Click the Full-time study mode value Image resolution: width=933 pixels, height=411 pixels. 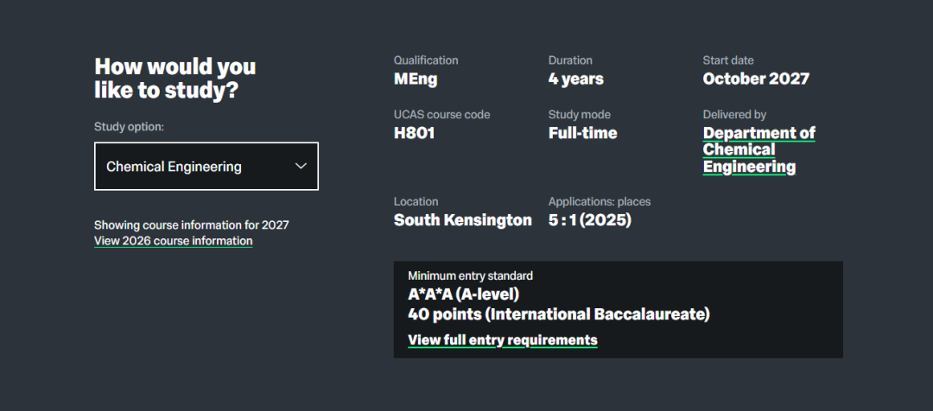(582, 133)
